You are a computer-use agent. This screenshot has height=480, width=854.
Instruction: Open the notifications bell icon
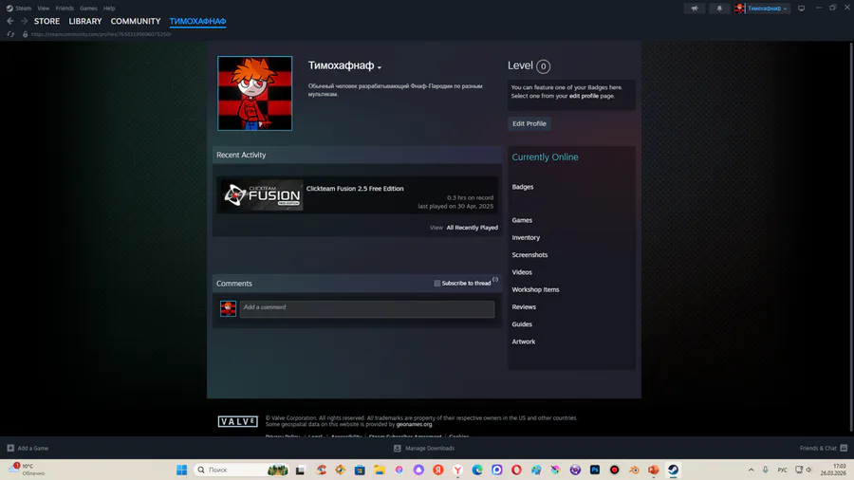click(719, 9)
